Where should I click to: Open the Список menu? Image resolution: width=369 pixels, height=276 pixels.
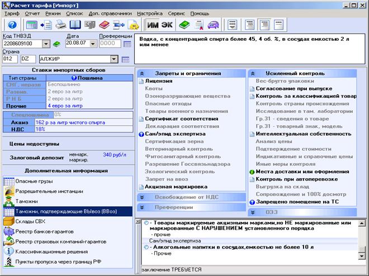[x=74, y=13]
